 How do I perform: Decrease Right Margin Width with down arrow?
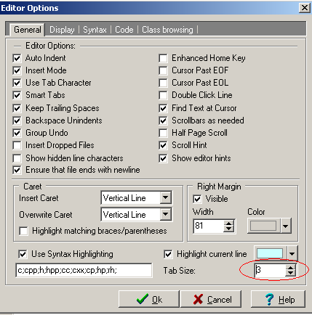228,229
